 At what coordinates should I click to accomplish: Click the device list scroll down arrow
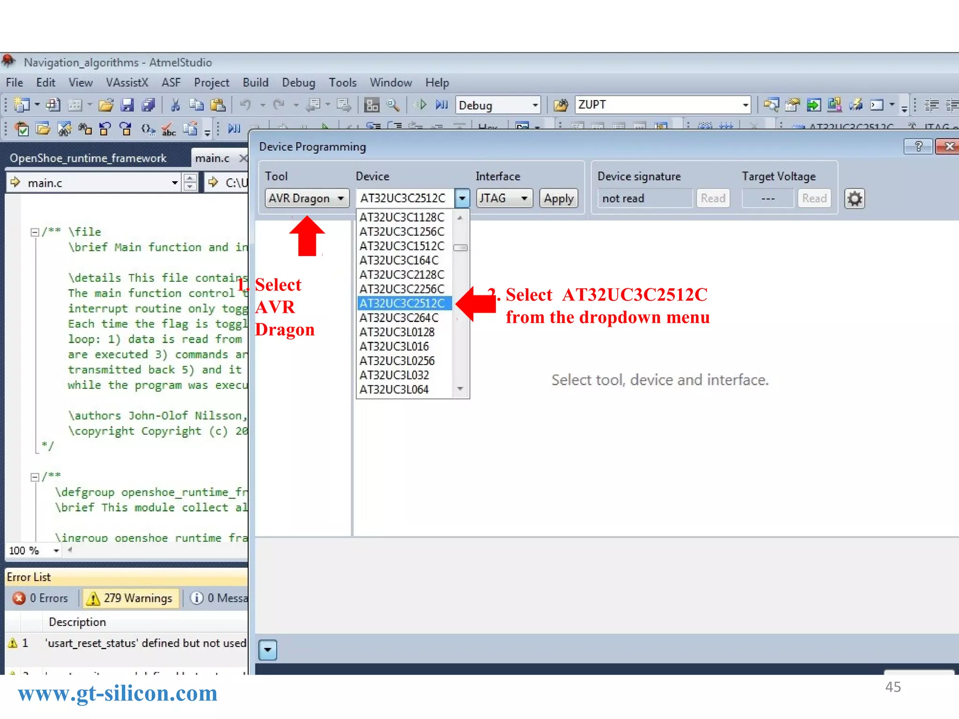click(x=460, y=389)
